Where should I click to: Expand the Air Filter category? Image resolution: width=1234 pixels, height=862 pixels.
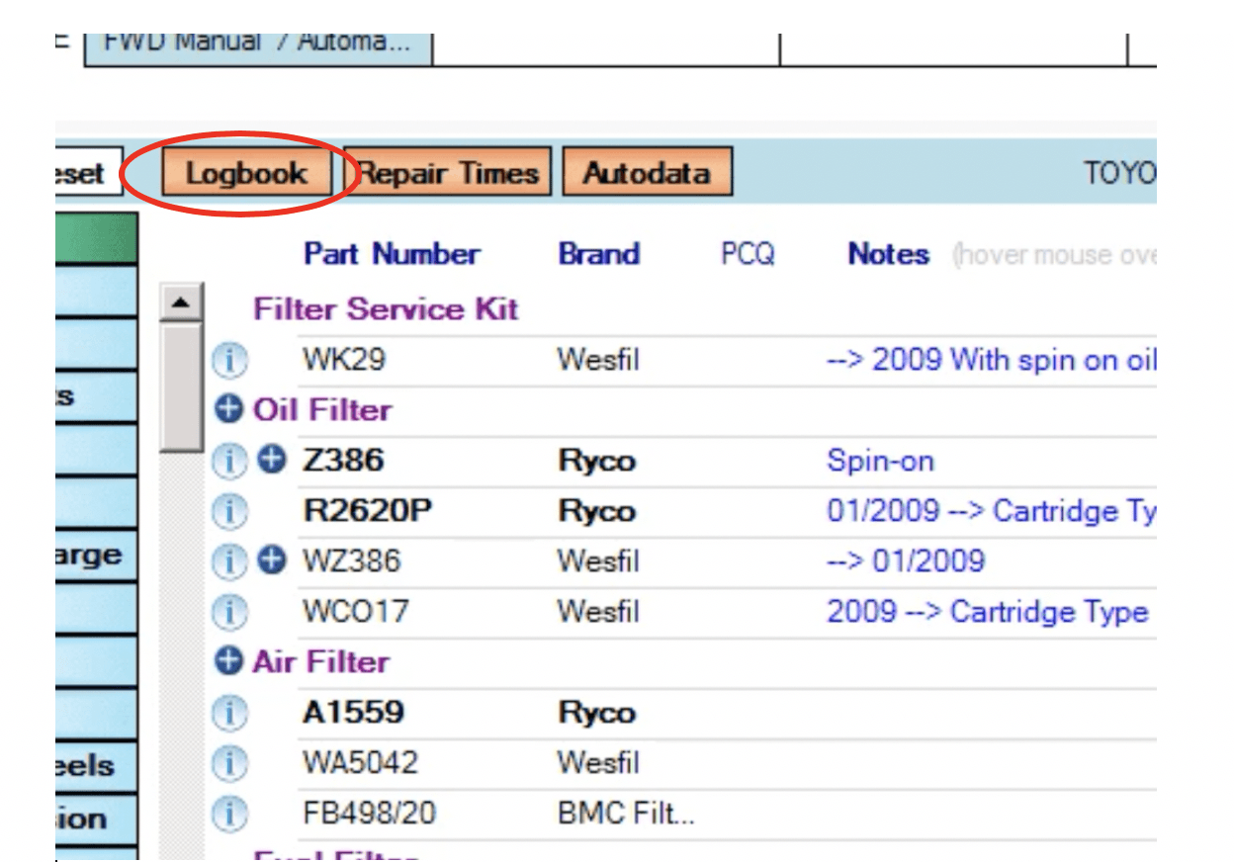pos(228,661)
